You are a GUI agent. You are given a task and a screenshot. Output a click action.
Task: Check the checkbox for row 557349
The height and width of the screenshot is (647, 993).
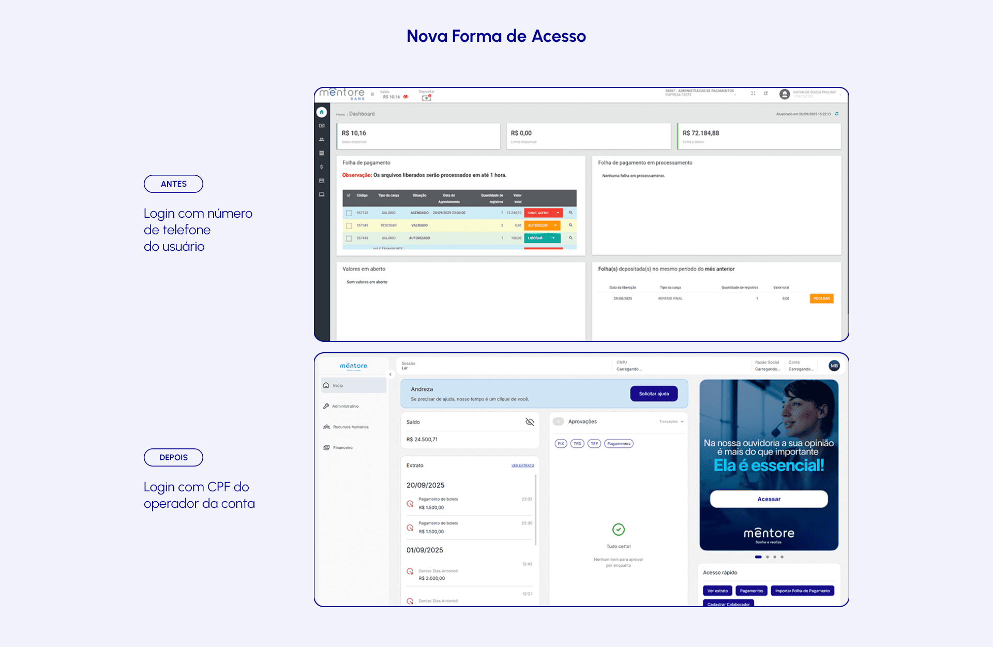[x=349, y=225]
